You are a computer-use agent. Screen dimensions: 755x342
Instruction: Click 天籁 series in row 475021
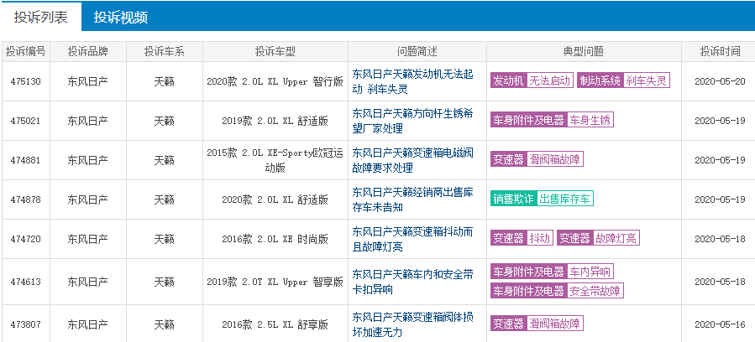(x=165, y=121)
